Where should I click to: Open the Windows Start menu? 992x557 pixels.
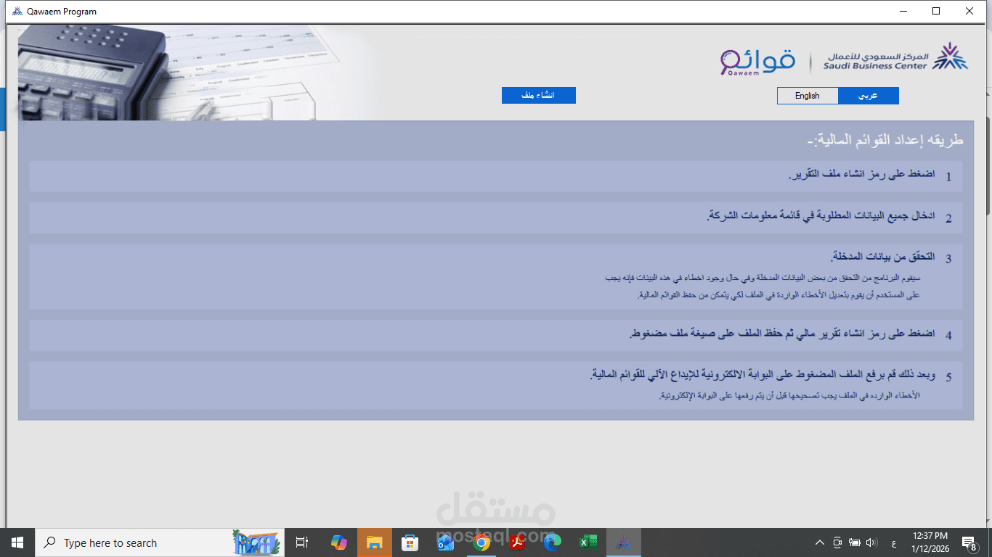[17, 542]
